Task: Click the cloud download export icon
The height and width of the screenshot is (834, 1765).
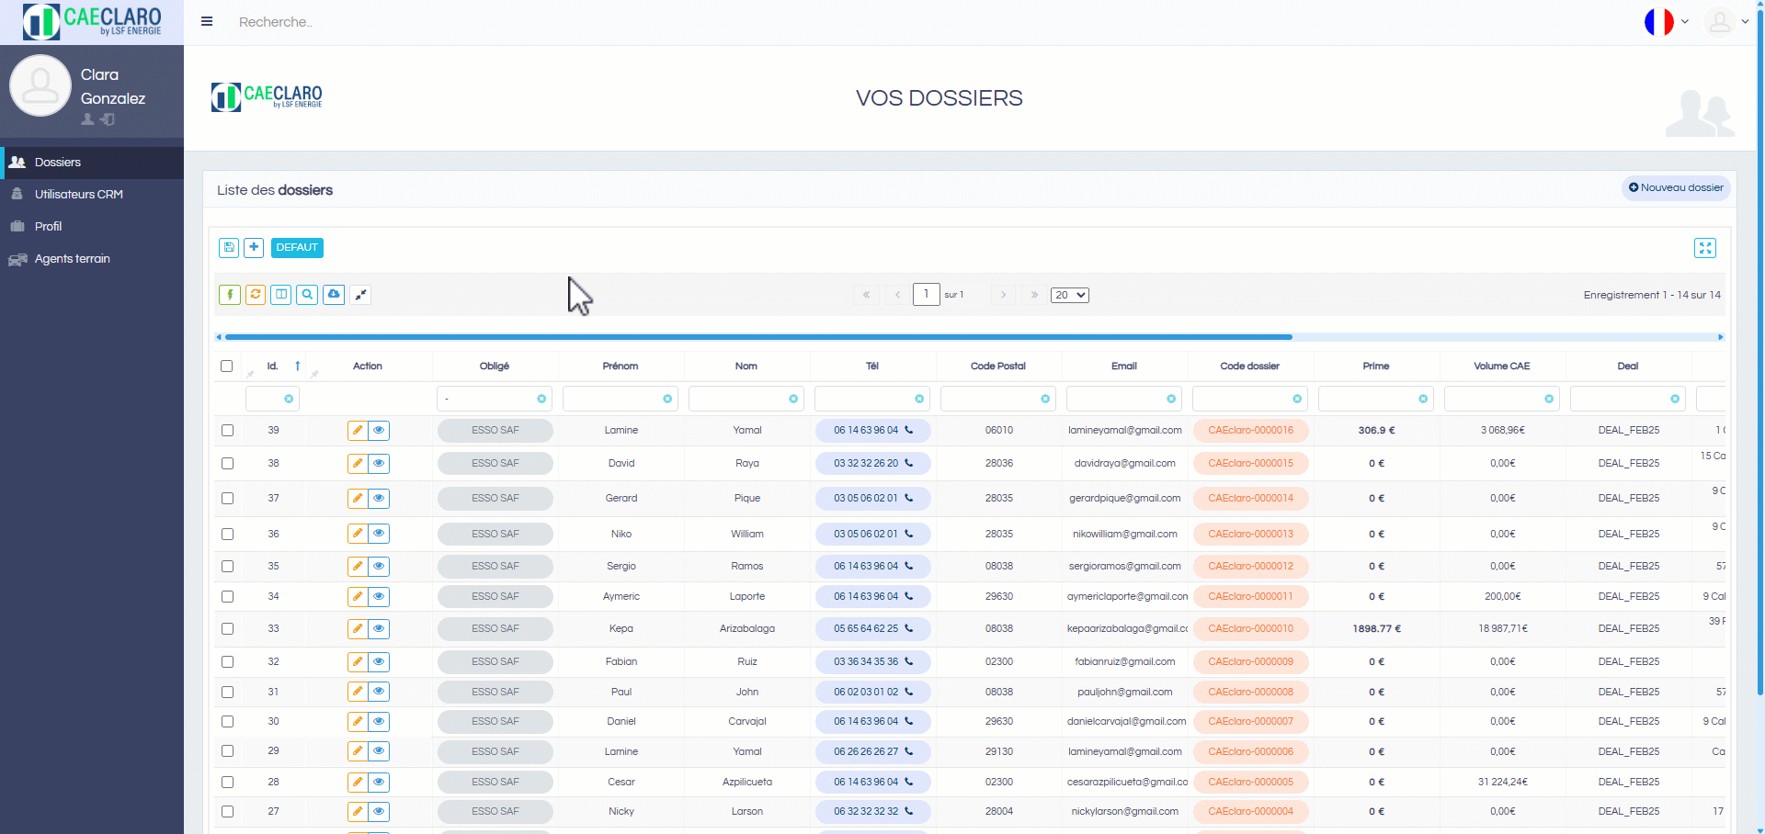Action: pos(334,294)
